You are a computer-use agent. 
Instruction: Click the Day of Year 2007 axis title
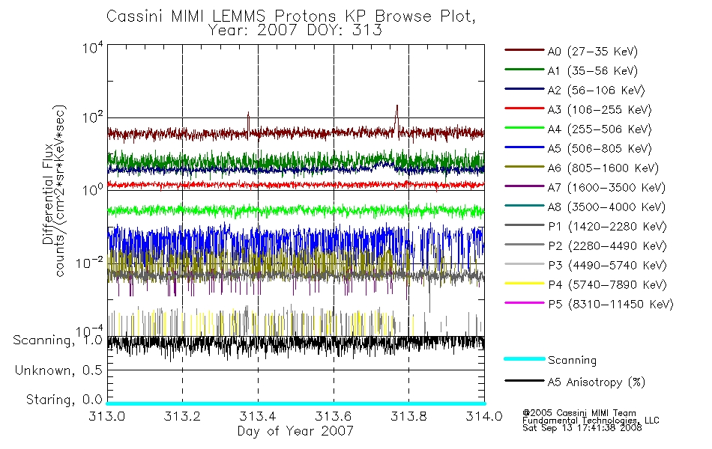[x=295, y=431]
